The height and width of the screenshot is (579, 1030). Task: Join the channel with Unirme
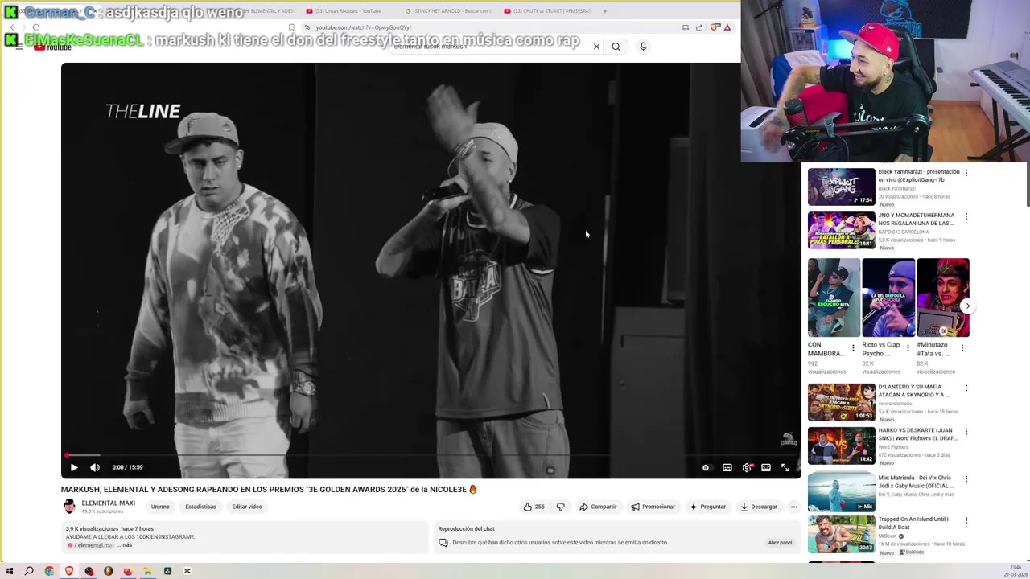(160, 507)
